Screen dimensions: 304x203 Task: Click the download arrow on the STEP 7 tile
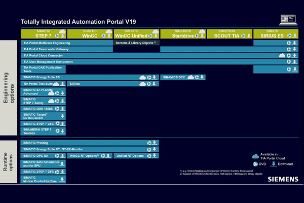(x=62, y=36)
